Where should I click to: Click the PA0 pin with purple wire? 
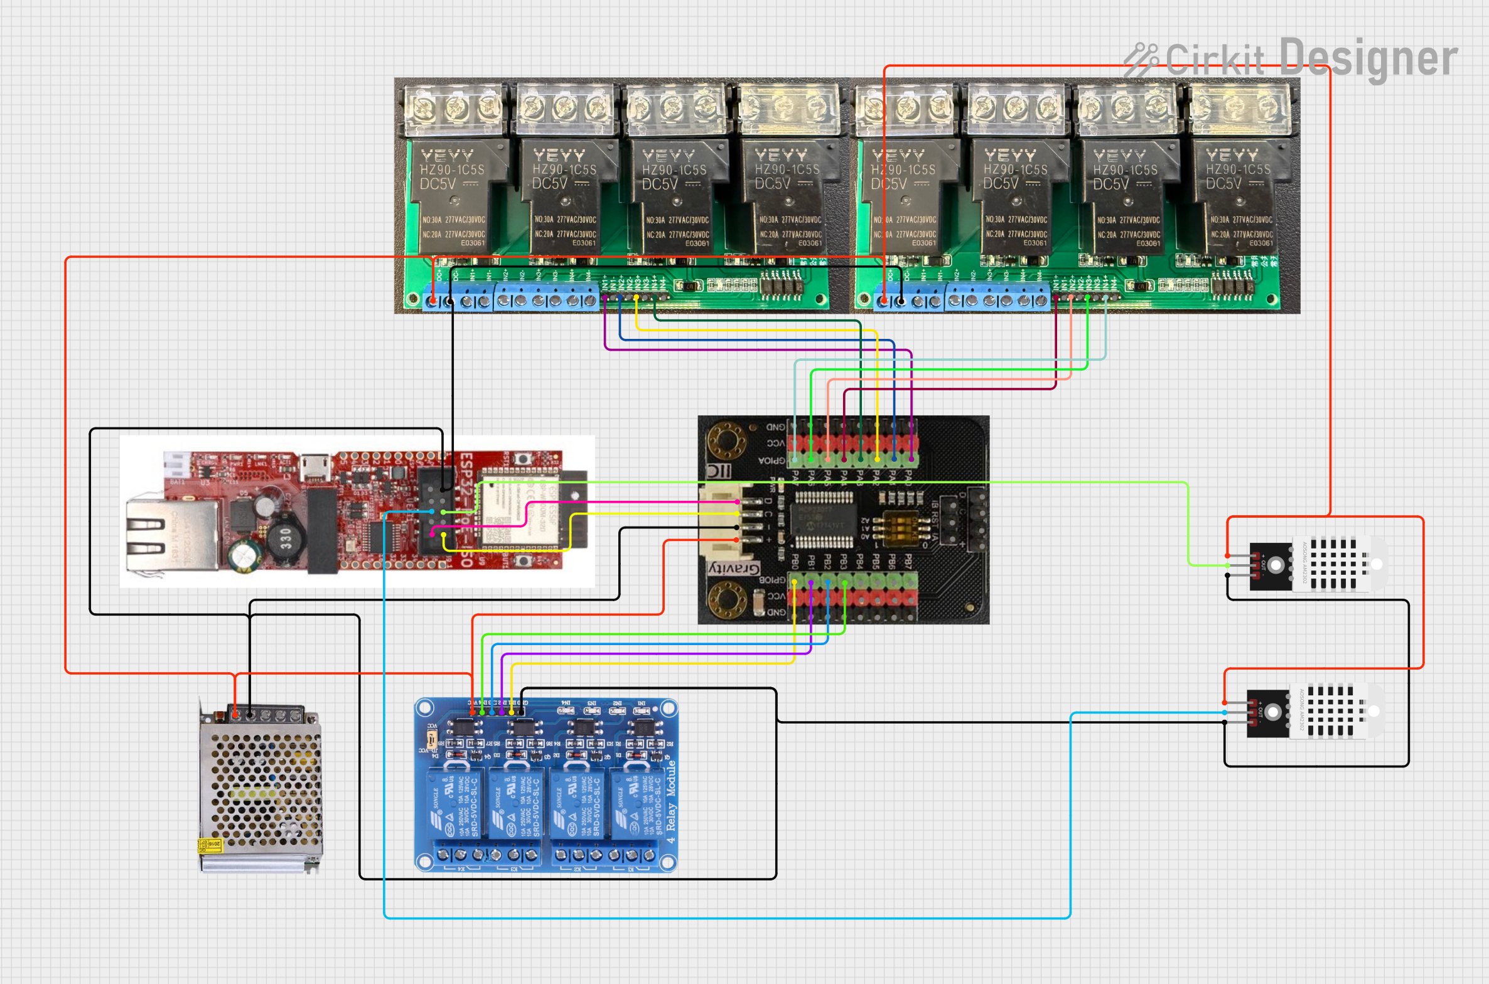coord(911,459)
